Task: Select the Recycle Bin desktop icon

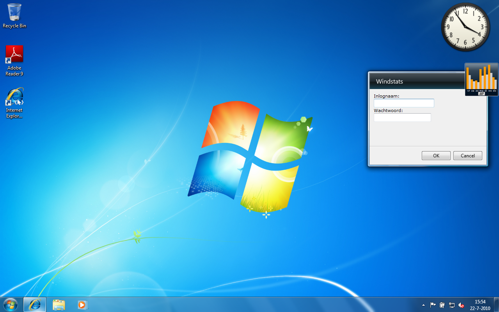Action: click(14, 16)
